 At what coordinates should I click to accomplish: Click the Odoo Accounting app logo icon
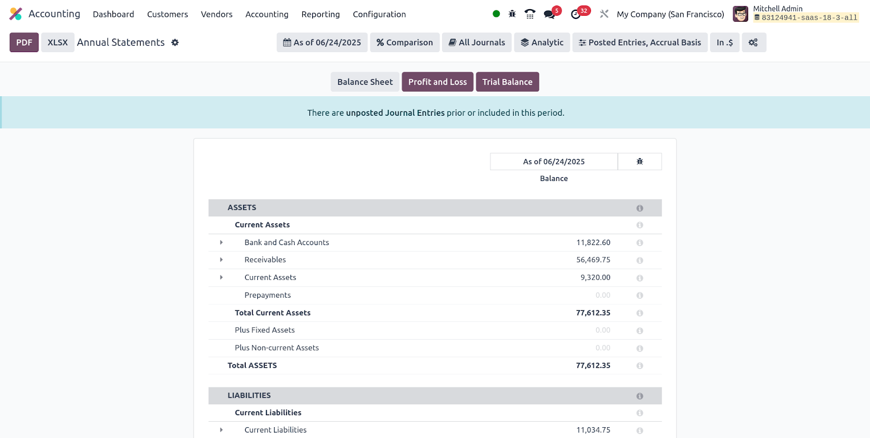point(16,14)
